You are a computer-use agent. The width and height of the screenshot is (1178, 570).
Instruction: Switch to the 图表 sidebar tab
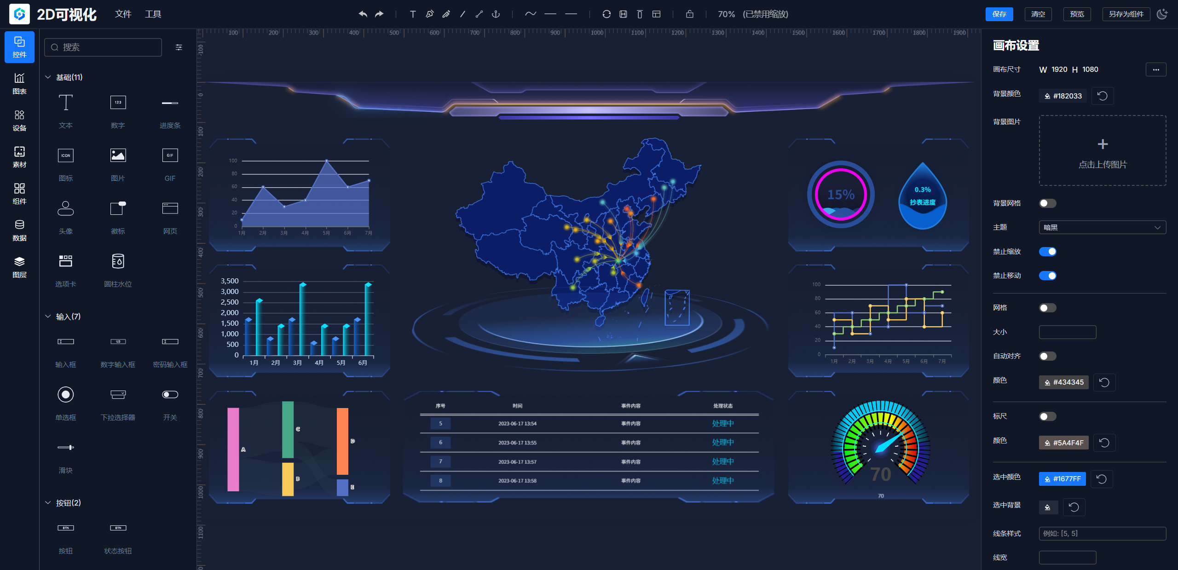click(x=19, y=84)
